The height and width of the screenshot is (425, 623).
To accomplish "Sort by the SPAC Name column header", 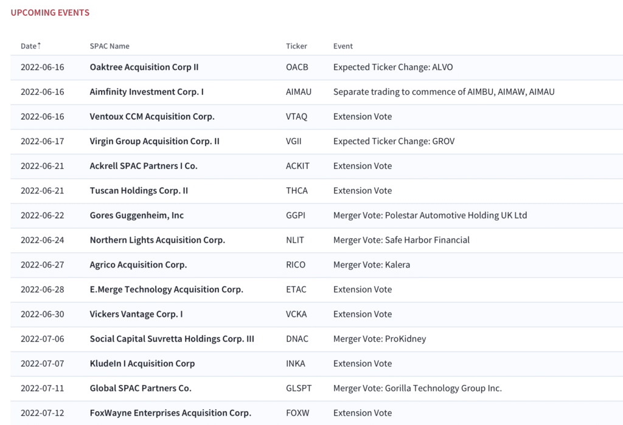I will tap(110, 46).
